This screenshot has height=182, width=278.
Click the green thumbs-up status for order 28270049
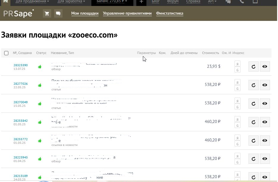[40, 104]
